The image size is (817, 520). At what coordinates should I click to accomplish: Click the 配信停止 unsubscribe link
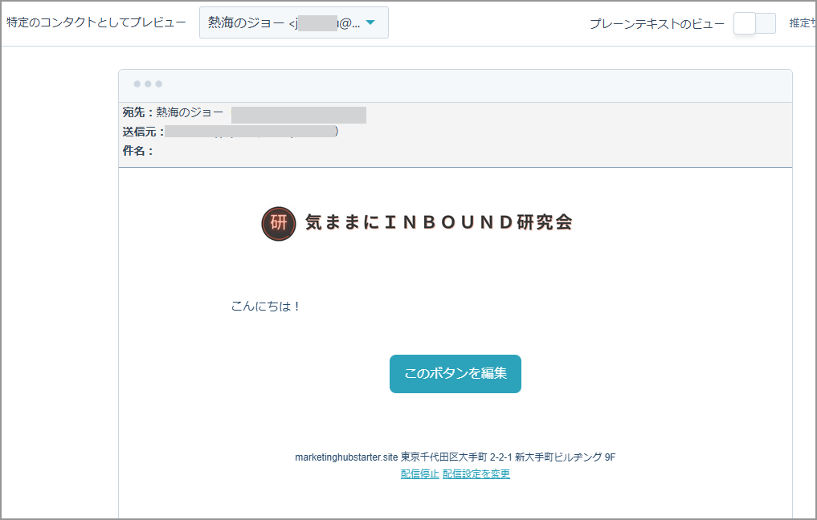[420, 473]
